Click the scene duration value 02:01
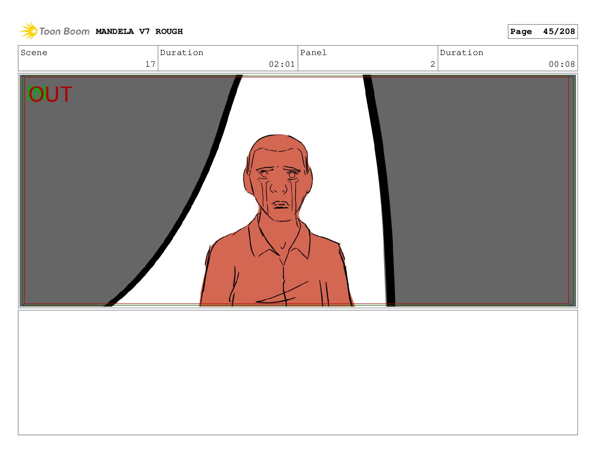596x462 pixels. [x=282, y=64]
